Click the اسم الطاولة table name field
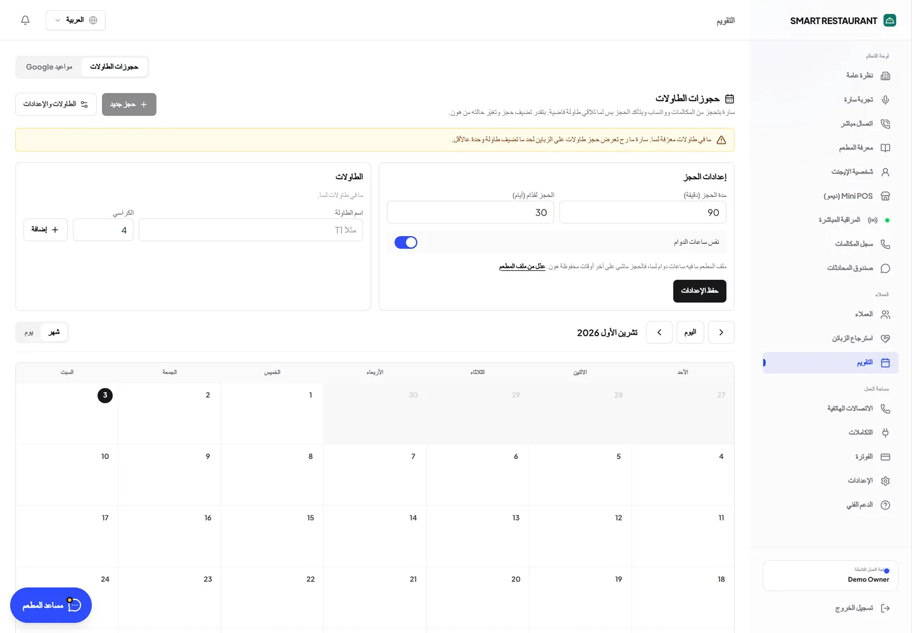The height and width of the screenshot is (633, 912). (251, 230)
